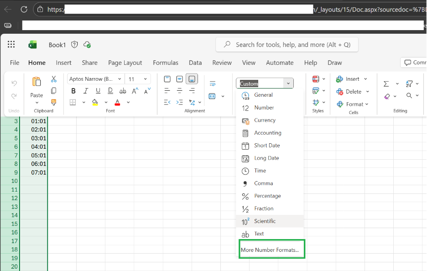The height and width of the screenshot is (271, 427).
Task: Open the font size dropdown
Action: [146, 79]
